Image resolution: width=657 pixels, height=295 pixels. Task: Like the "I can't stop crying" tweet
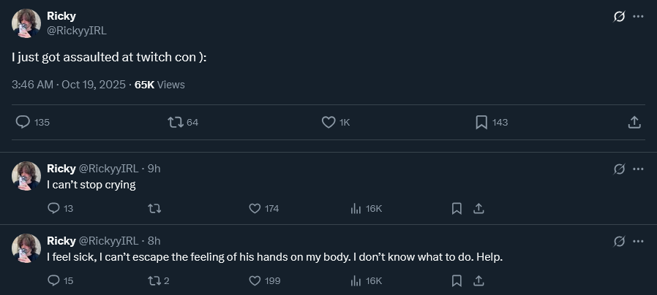pos(255,209)
